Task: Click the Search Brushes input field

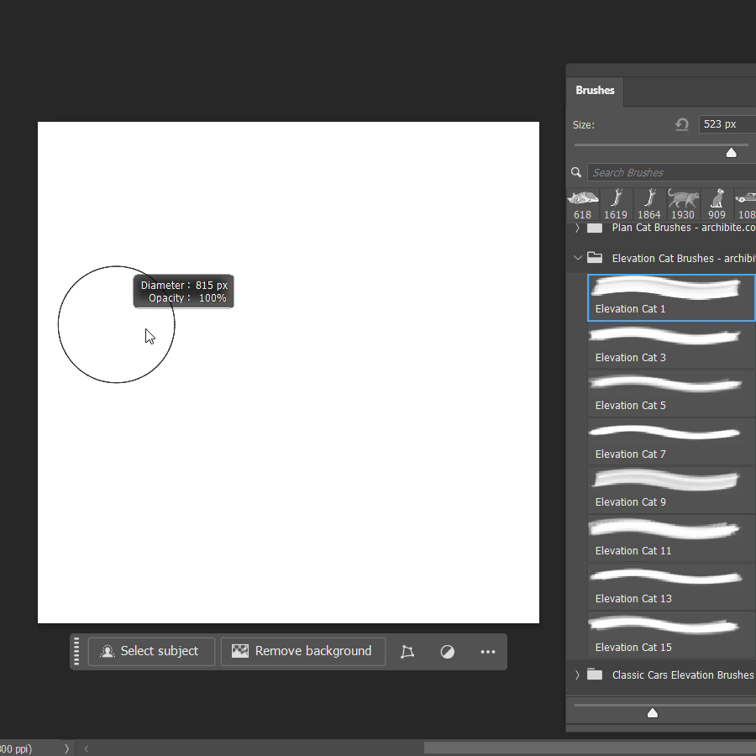Action: 672,172
